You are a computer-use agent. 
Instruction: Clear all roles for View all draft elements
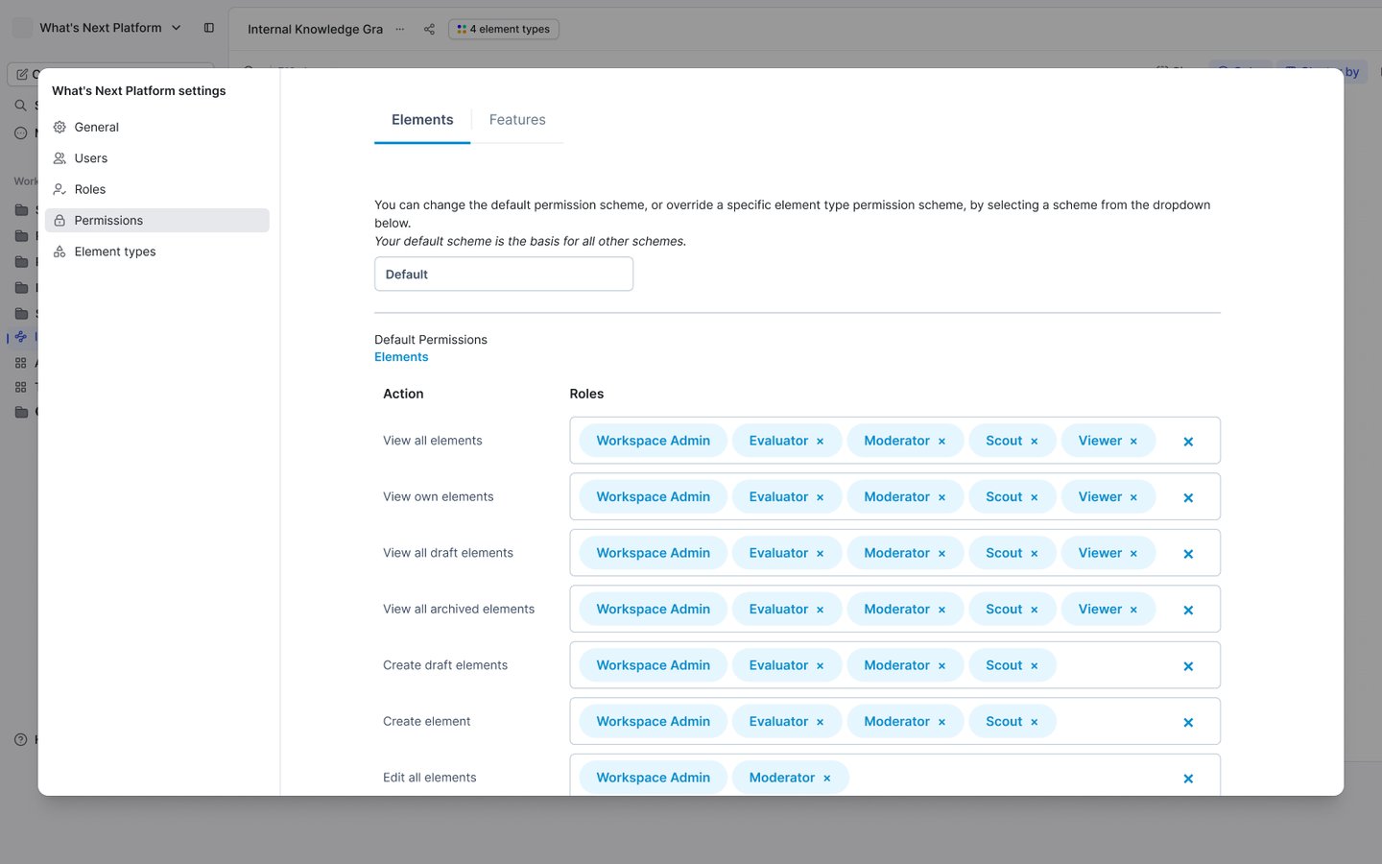pyautogui.click(x=1188, y=554)
